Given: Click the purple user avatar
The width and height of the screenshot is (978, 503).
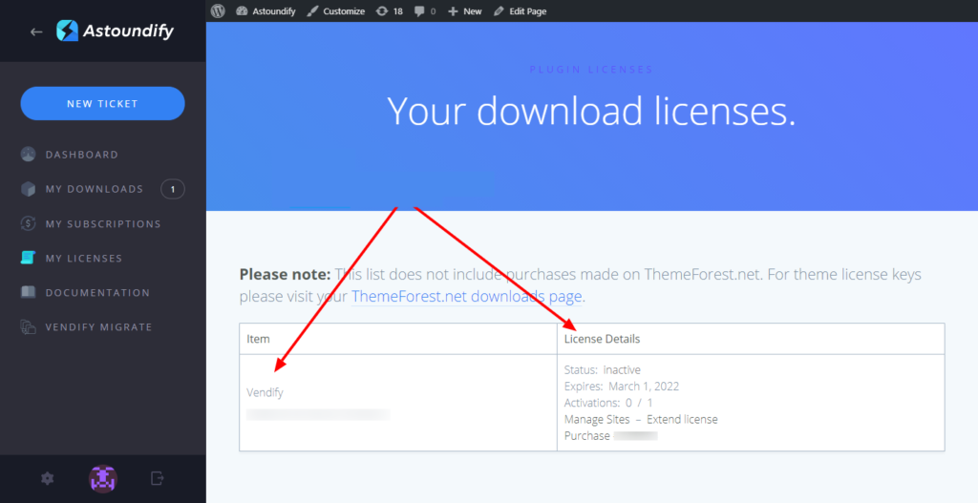Looking at the screenshot, I should (x=103, y=478).
